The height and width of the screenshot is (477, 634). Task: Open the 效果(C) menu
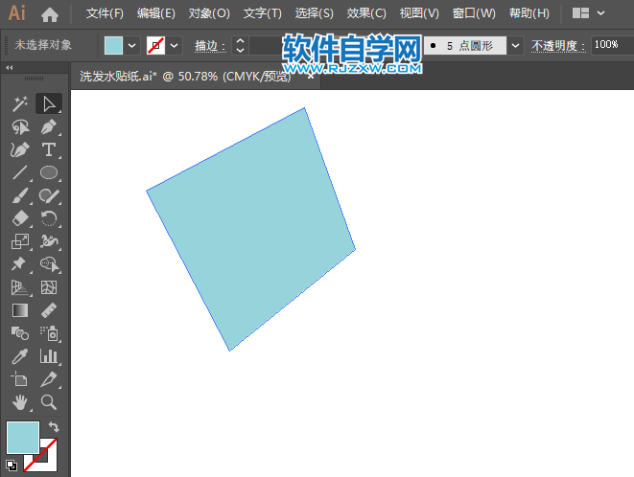pyautogui.click(x=366, y=13)
